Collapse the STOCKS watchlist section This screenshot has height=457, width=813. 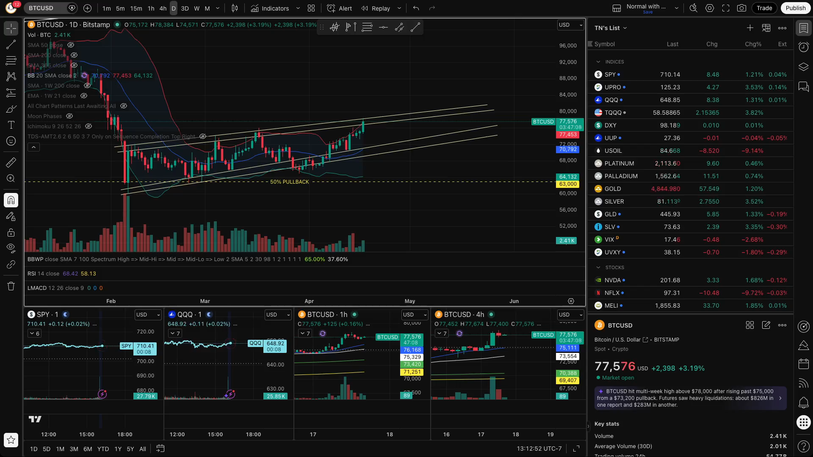coord(598,267)
